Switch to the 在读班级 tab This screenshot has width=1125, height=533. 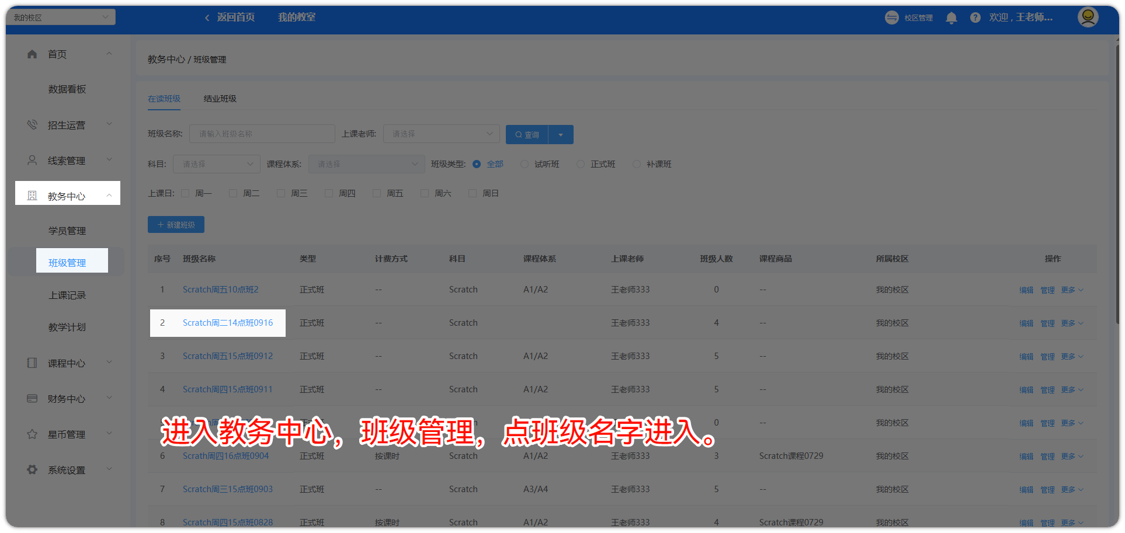pos(164,99)
